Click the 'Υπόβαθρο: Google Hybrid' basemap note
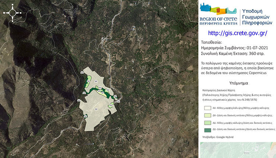This screenshot has height=158, width=276. 218,137
